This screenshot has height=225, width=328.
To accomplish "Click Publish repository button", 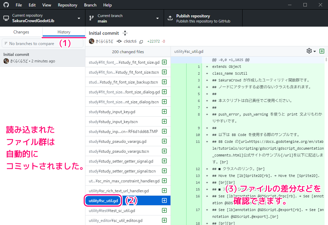I will click(203, 18).
